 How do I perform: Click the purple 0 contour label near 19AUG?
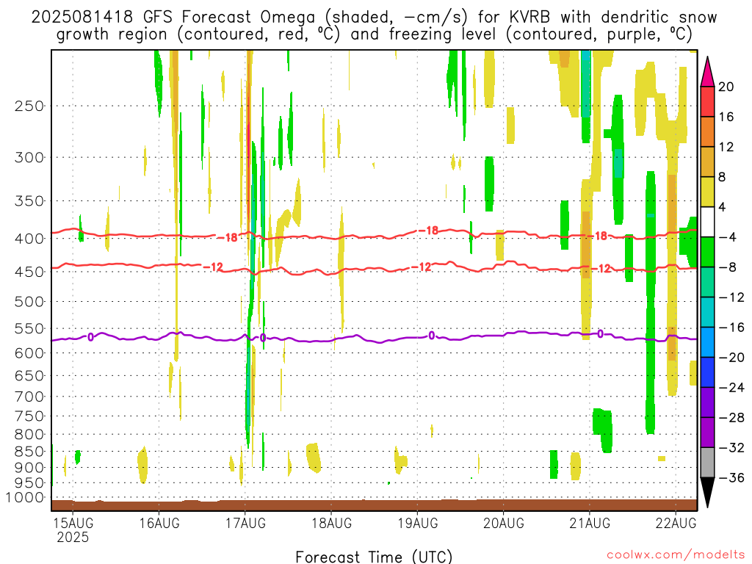click(x=432, y=336)
